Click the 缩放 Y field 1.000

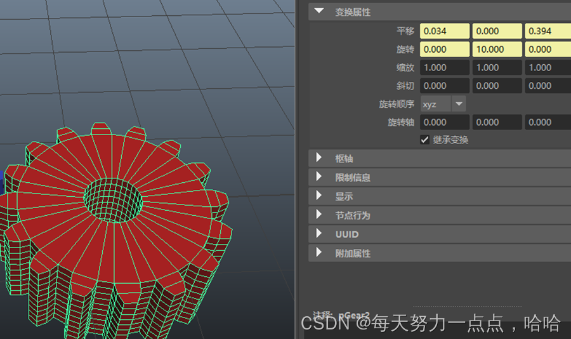click(x=497, y=67)
